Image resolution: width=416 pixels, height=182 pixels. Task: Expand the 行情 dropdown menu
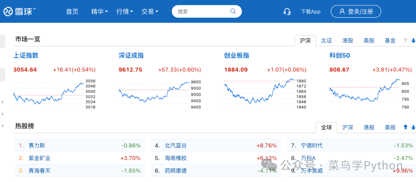click(x=125, y=12)
